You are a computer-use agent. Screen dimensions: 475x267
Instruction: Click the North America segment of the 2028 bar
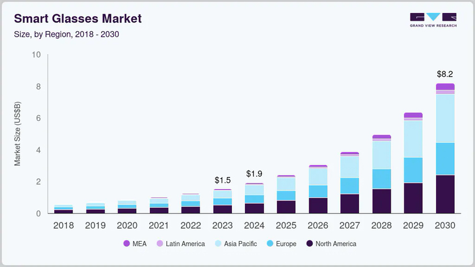pos(382,201)
